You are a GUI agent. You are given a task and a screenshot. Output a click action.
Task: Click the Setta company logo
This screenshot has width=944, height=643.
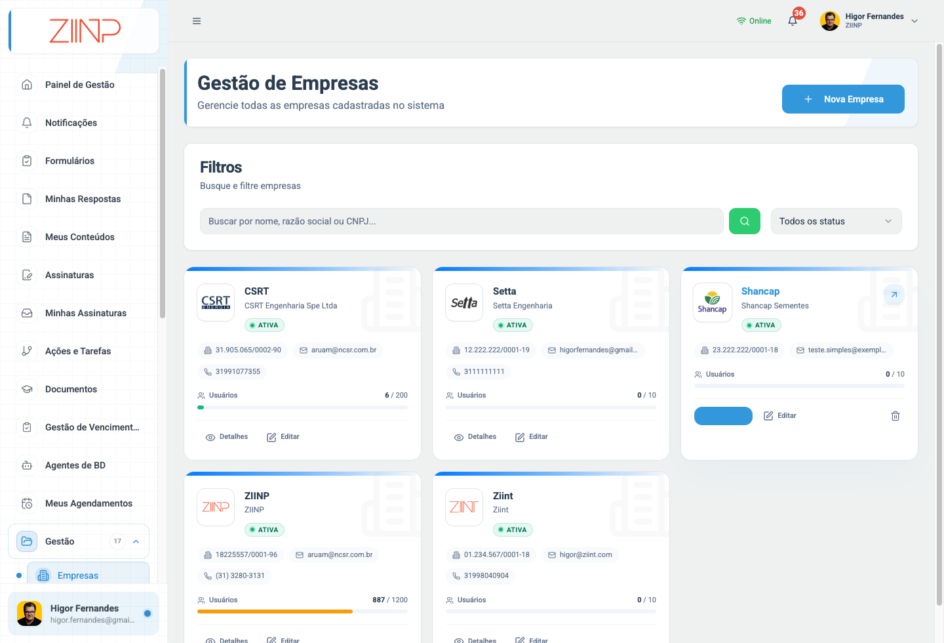464,302
